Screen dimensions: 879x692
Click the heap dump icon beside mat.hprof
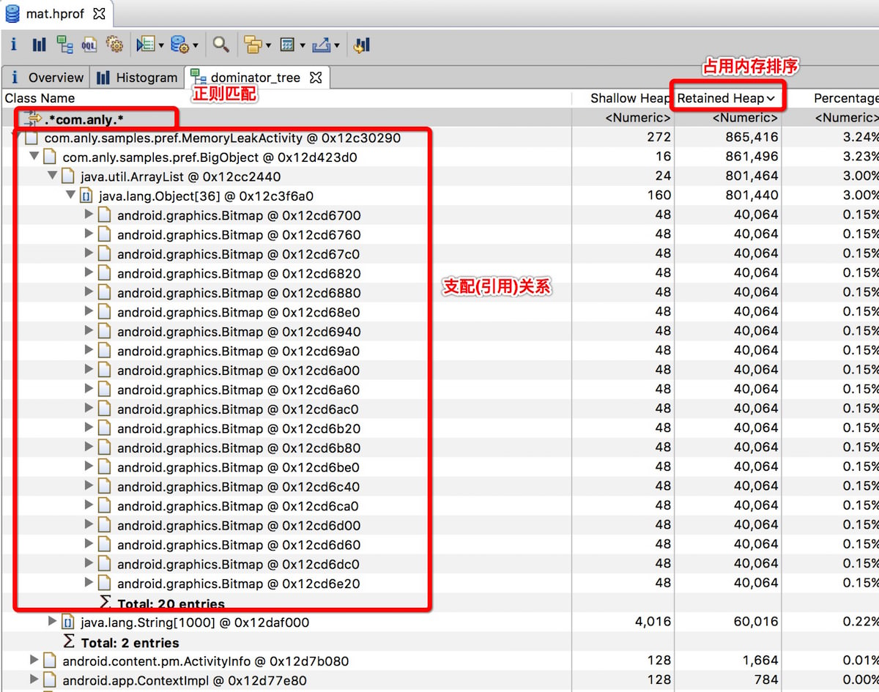(12, 13)
